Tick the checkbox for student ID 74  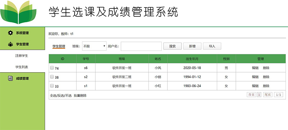click(52, 68)
